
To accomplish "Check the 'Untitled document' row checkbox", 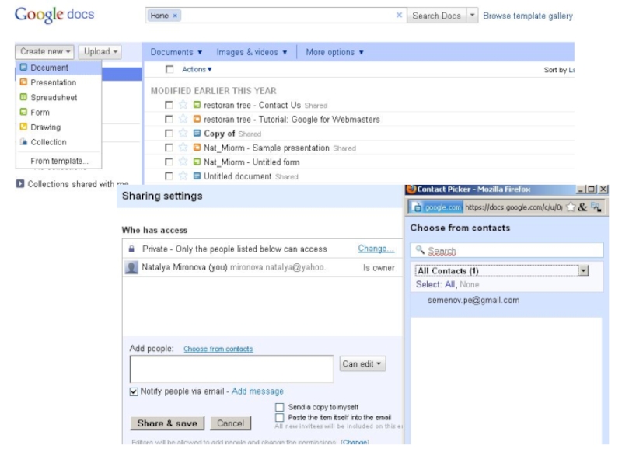I will click(169, 176).
